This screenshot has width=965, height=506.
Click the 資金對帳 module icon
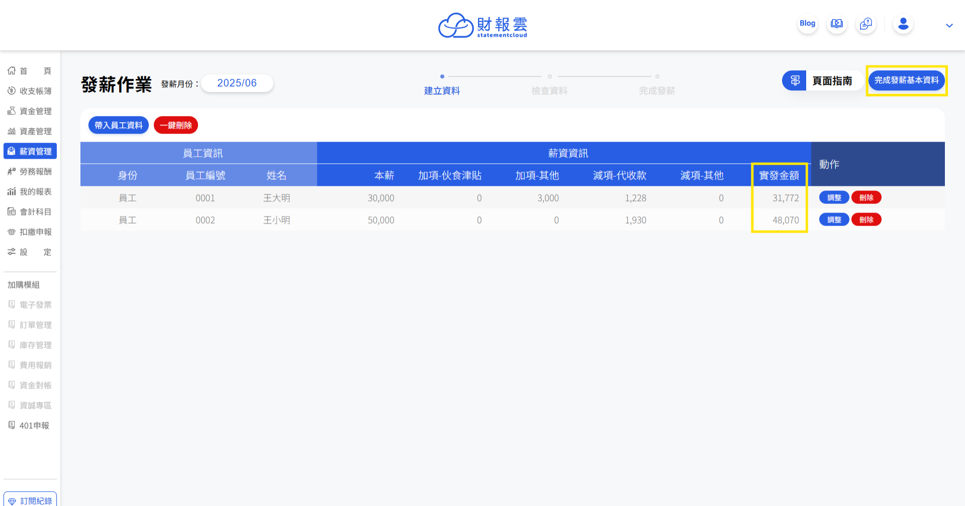(12, 385)
